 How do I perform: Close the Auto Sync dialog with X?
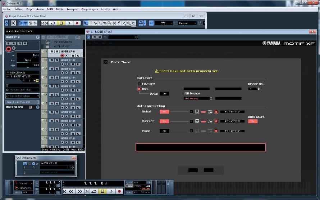click(x=105, y=62)
